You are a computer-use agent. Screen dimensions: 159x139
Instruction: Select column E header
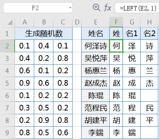pos(95,22)
